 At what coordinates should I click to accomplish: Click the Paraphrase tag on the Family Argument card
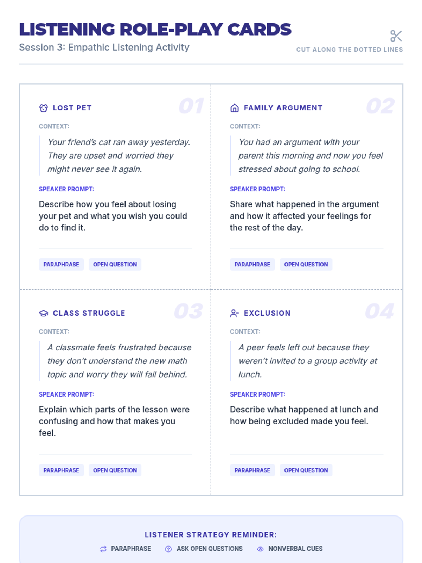coord(252,264)
